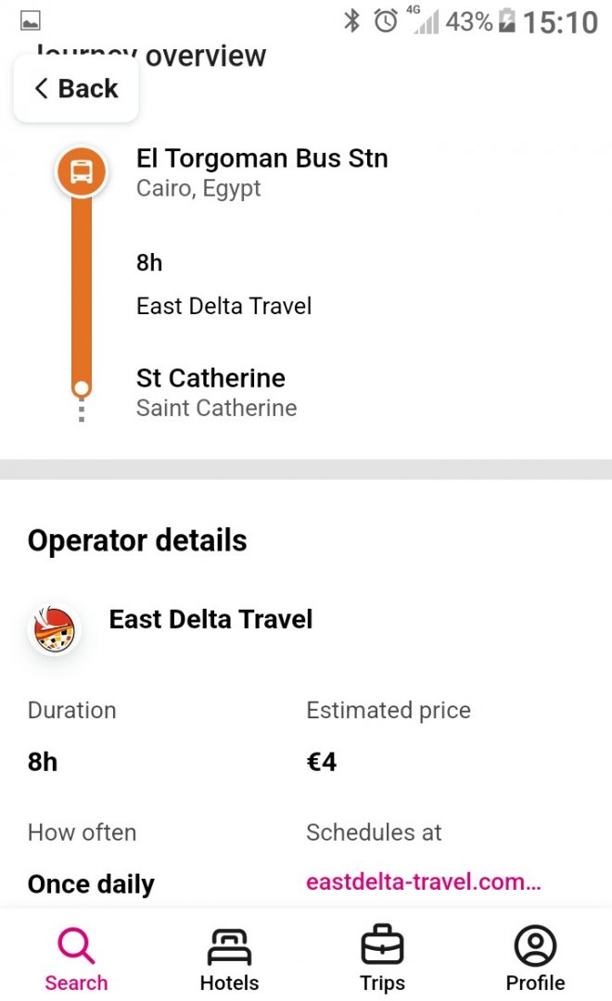Select the Trips tab label
612x1001 pixels.
point(382,983)
